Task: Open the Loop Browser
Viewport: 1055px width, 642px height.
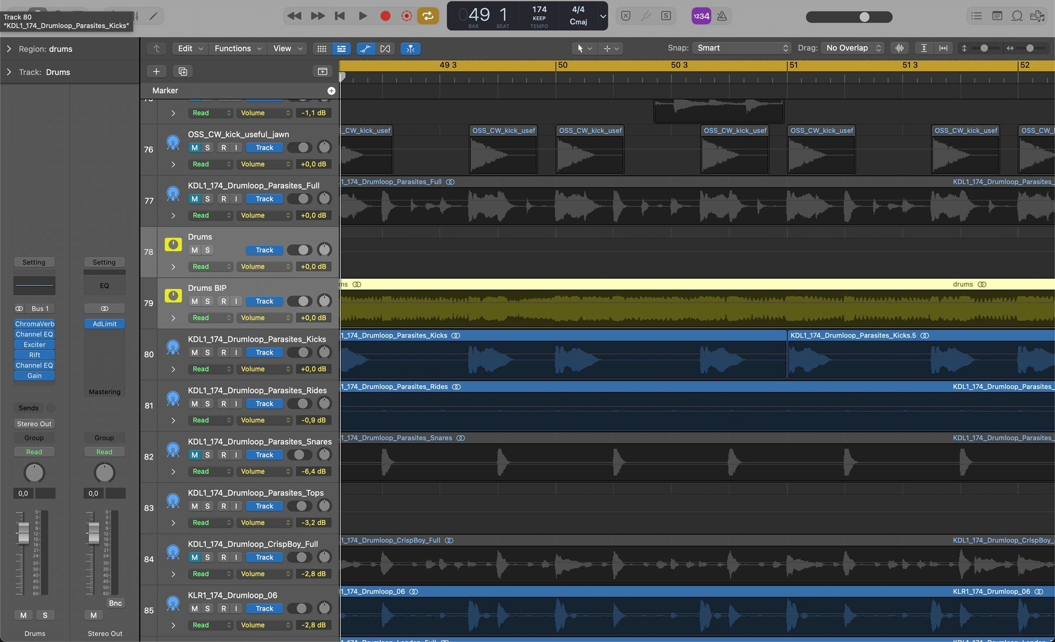Action: tap(1017, 16)
